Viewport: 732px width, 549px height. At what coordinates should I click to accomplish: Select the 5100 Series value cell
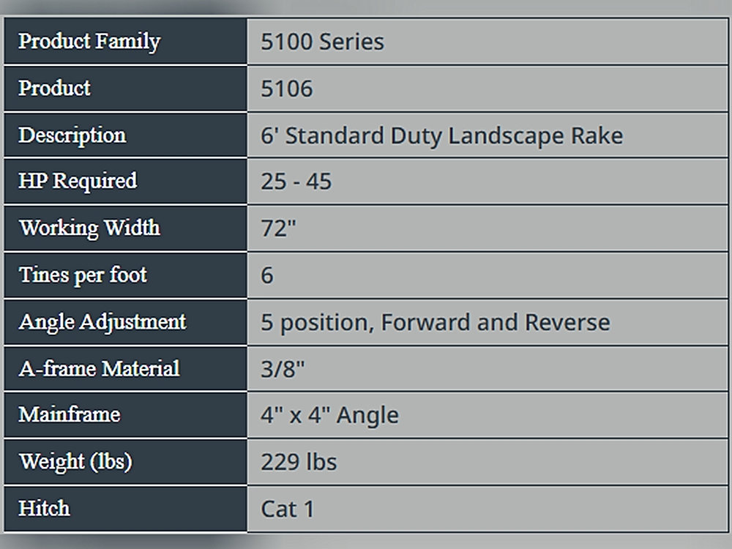[322, 41]
